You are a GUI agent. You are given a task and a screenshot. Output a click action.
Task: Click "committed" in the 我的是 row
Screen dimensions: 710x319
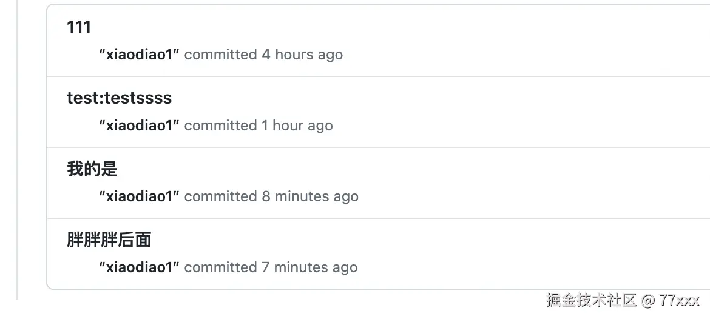coord(220,196)
